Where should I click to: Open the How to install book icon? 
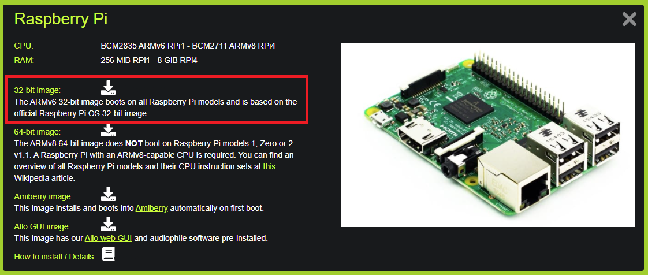click(x=108, y=254)
